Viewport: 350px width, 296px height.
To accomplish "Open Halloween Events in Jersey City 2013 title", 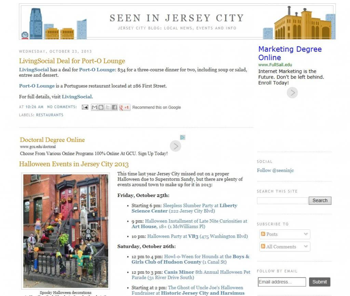I will click(74, 164).
